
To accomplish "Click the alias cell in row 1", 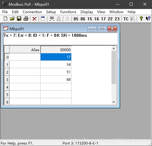I will point(25,64).
